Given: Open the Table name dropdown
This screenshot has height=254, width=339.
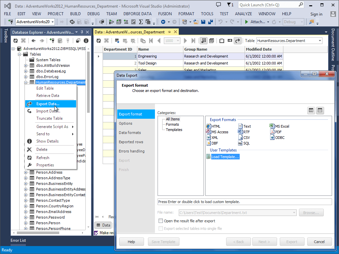Looking at the screenshot, I should [x=320, y=41].
